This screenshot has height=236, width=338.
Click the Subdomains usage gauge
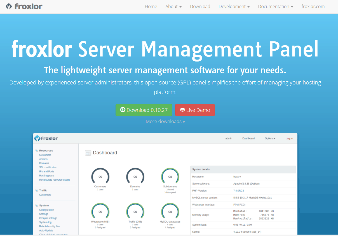click(x=170, y=176)
